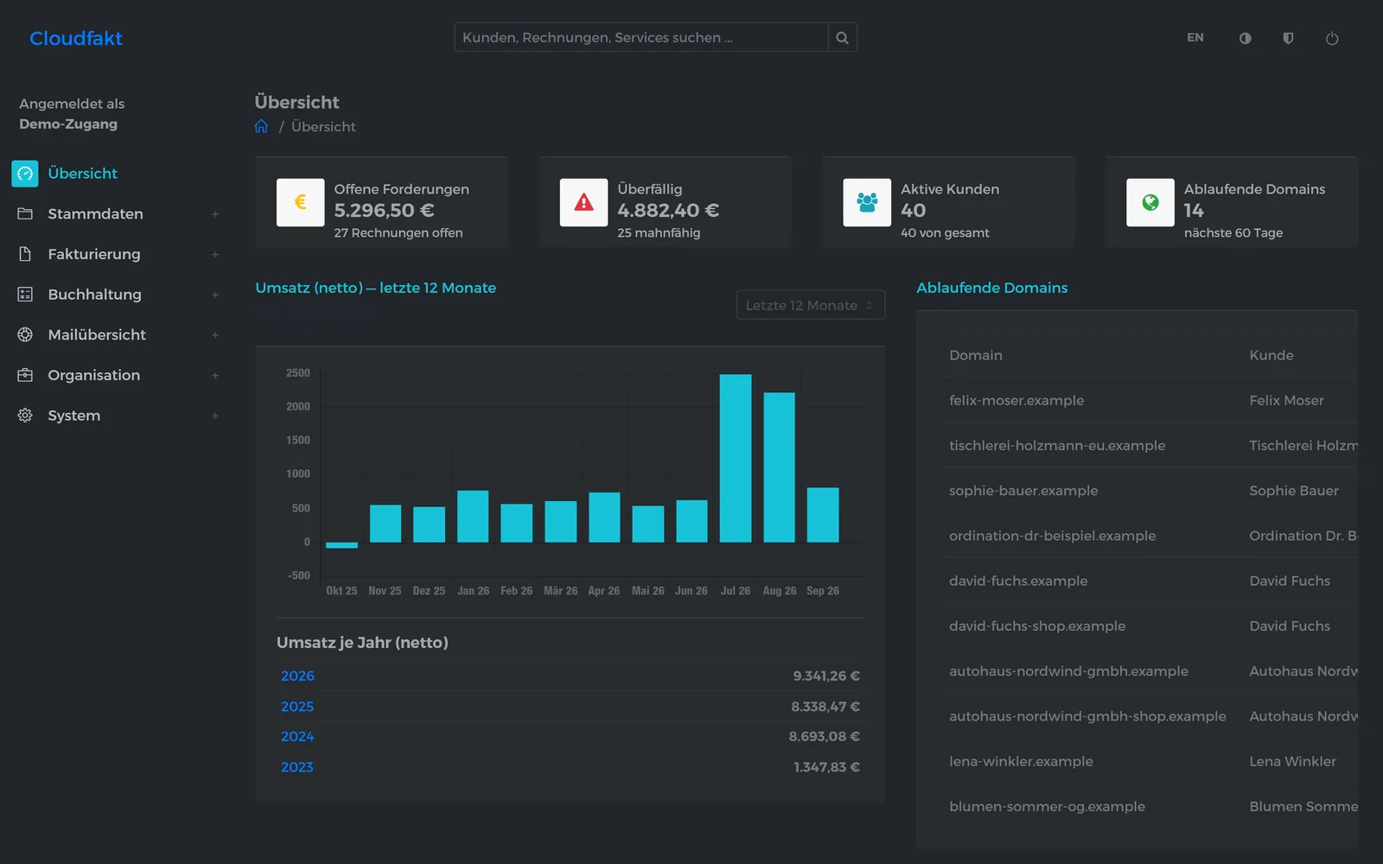
Task: Open the 2026 revenue year link
Action: [297, 676]
